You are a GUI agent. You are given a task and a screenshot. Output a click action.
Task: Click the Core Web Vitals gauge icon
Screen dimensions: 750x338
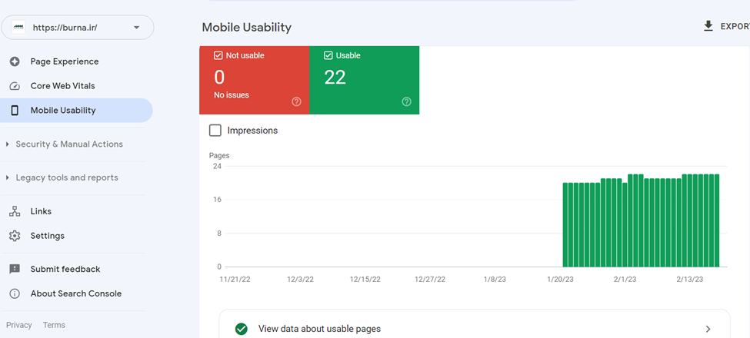pos(15,86)
